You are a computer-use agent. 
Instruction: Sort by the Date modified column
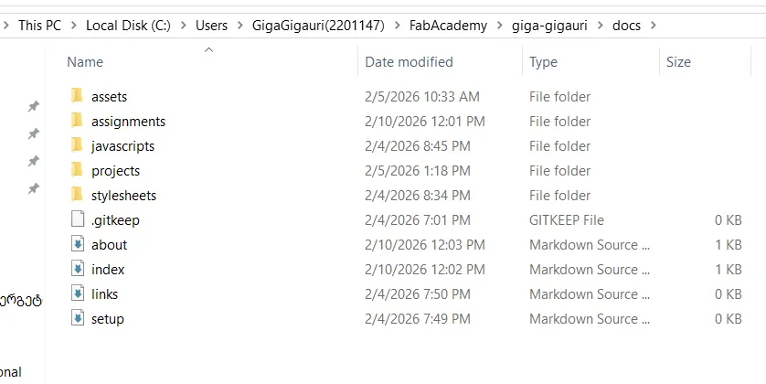[409, 62]
